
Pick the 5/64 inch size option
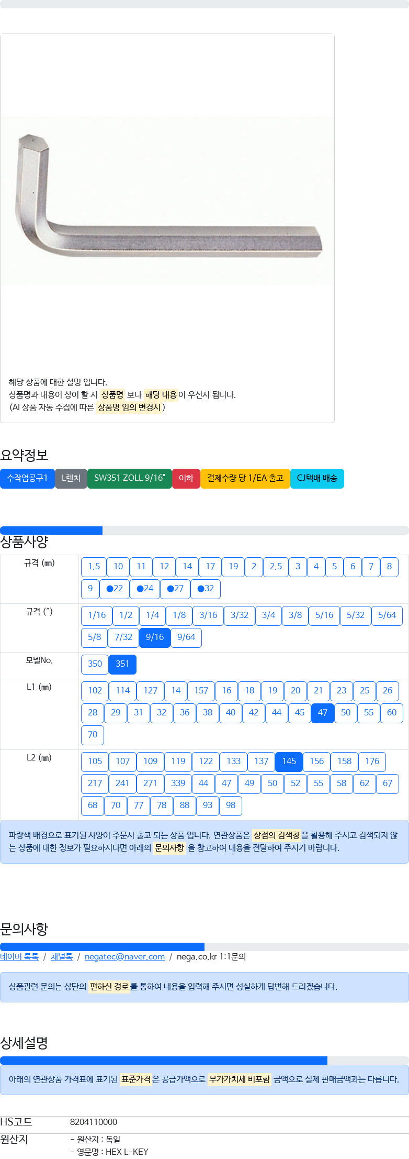pyautogui.click(x=387, y=615)
